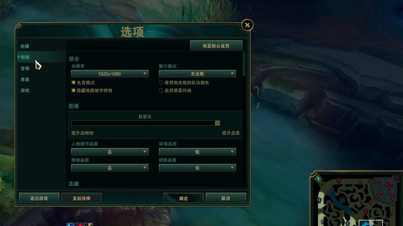Click the red 5 marker in minimap top lane
403x226 pixels.
point(339,180)
